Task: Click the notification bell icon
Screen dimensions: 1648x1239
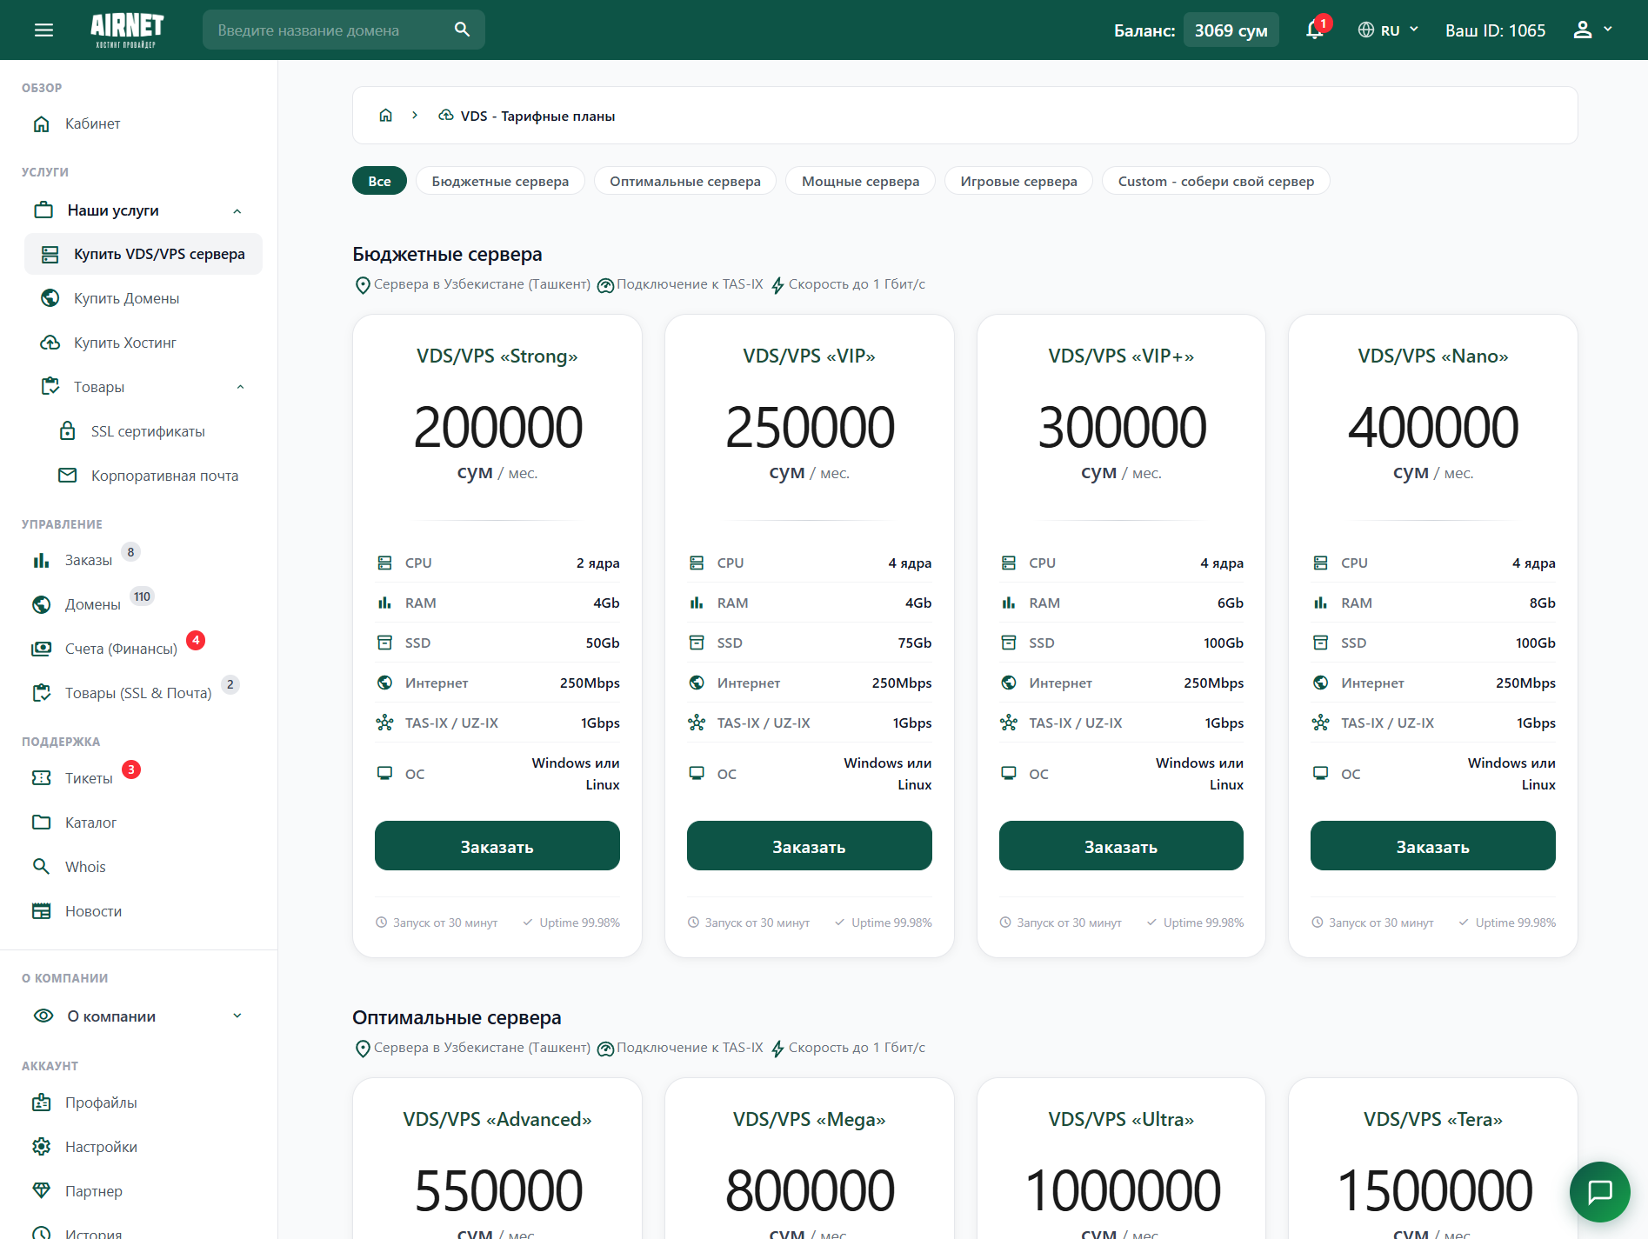Action: pyautogui.click(x=1314, y=30)
